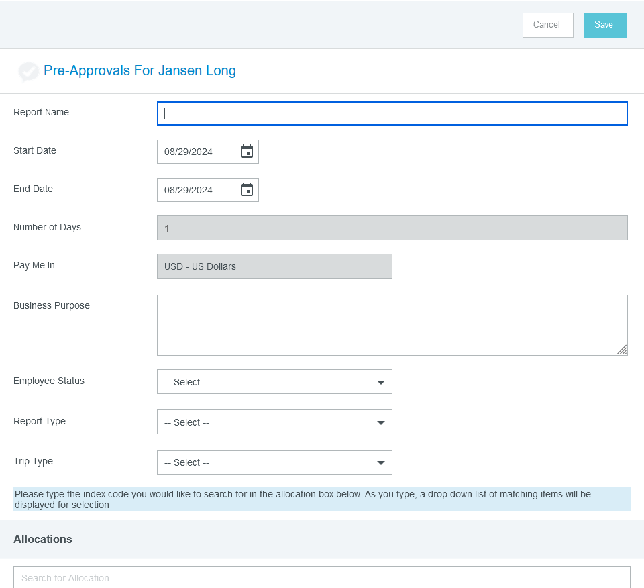Select the Number of Days field
The image size is (644, 588).
[x=392, y=228]
